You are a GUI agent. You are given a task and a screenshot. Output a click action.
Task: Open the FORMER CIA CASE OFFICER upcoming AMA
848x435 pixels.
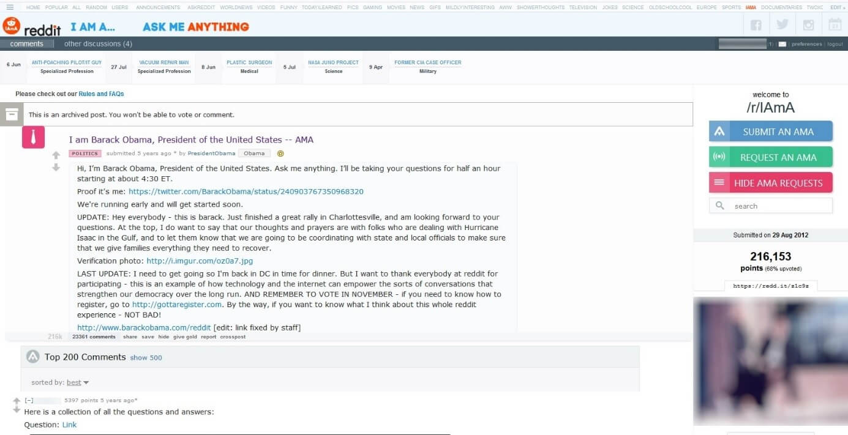[428, 62]
